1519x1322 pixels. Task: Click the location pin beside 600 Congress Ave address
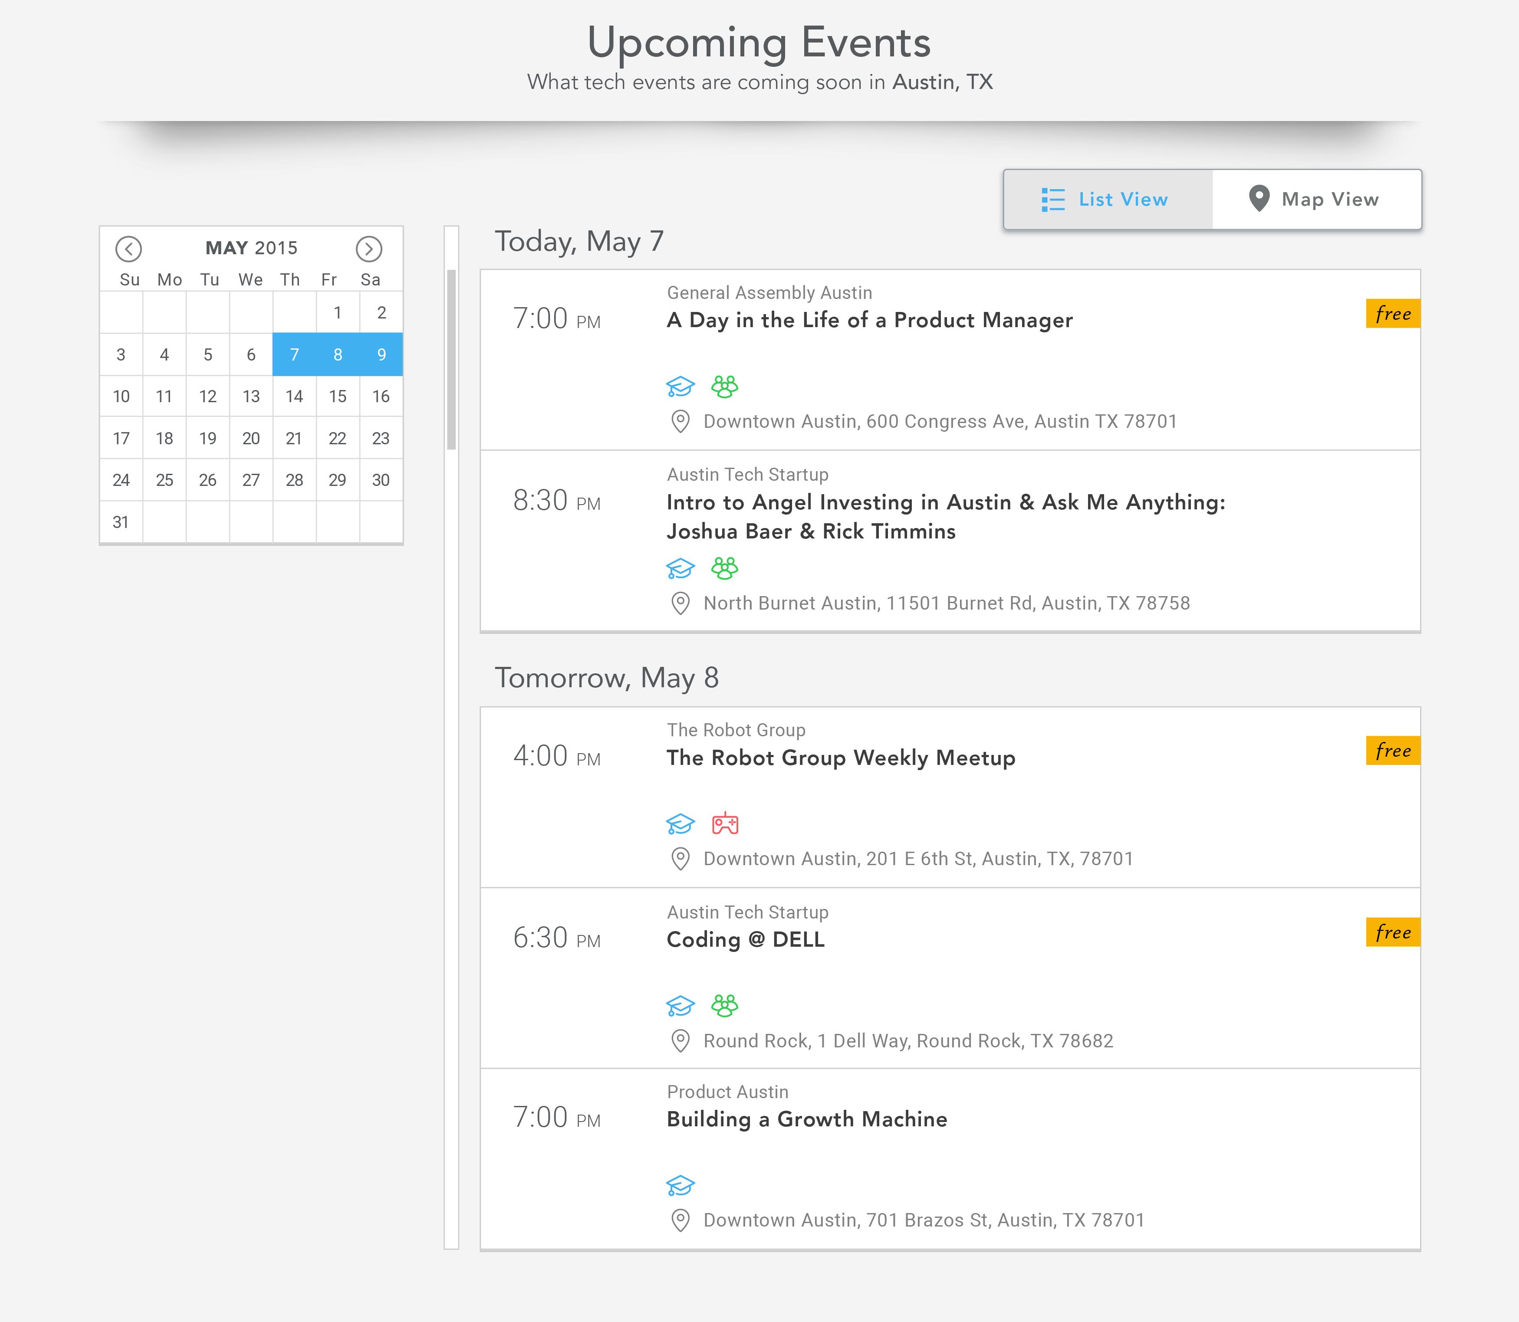pos(680,421)
